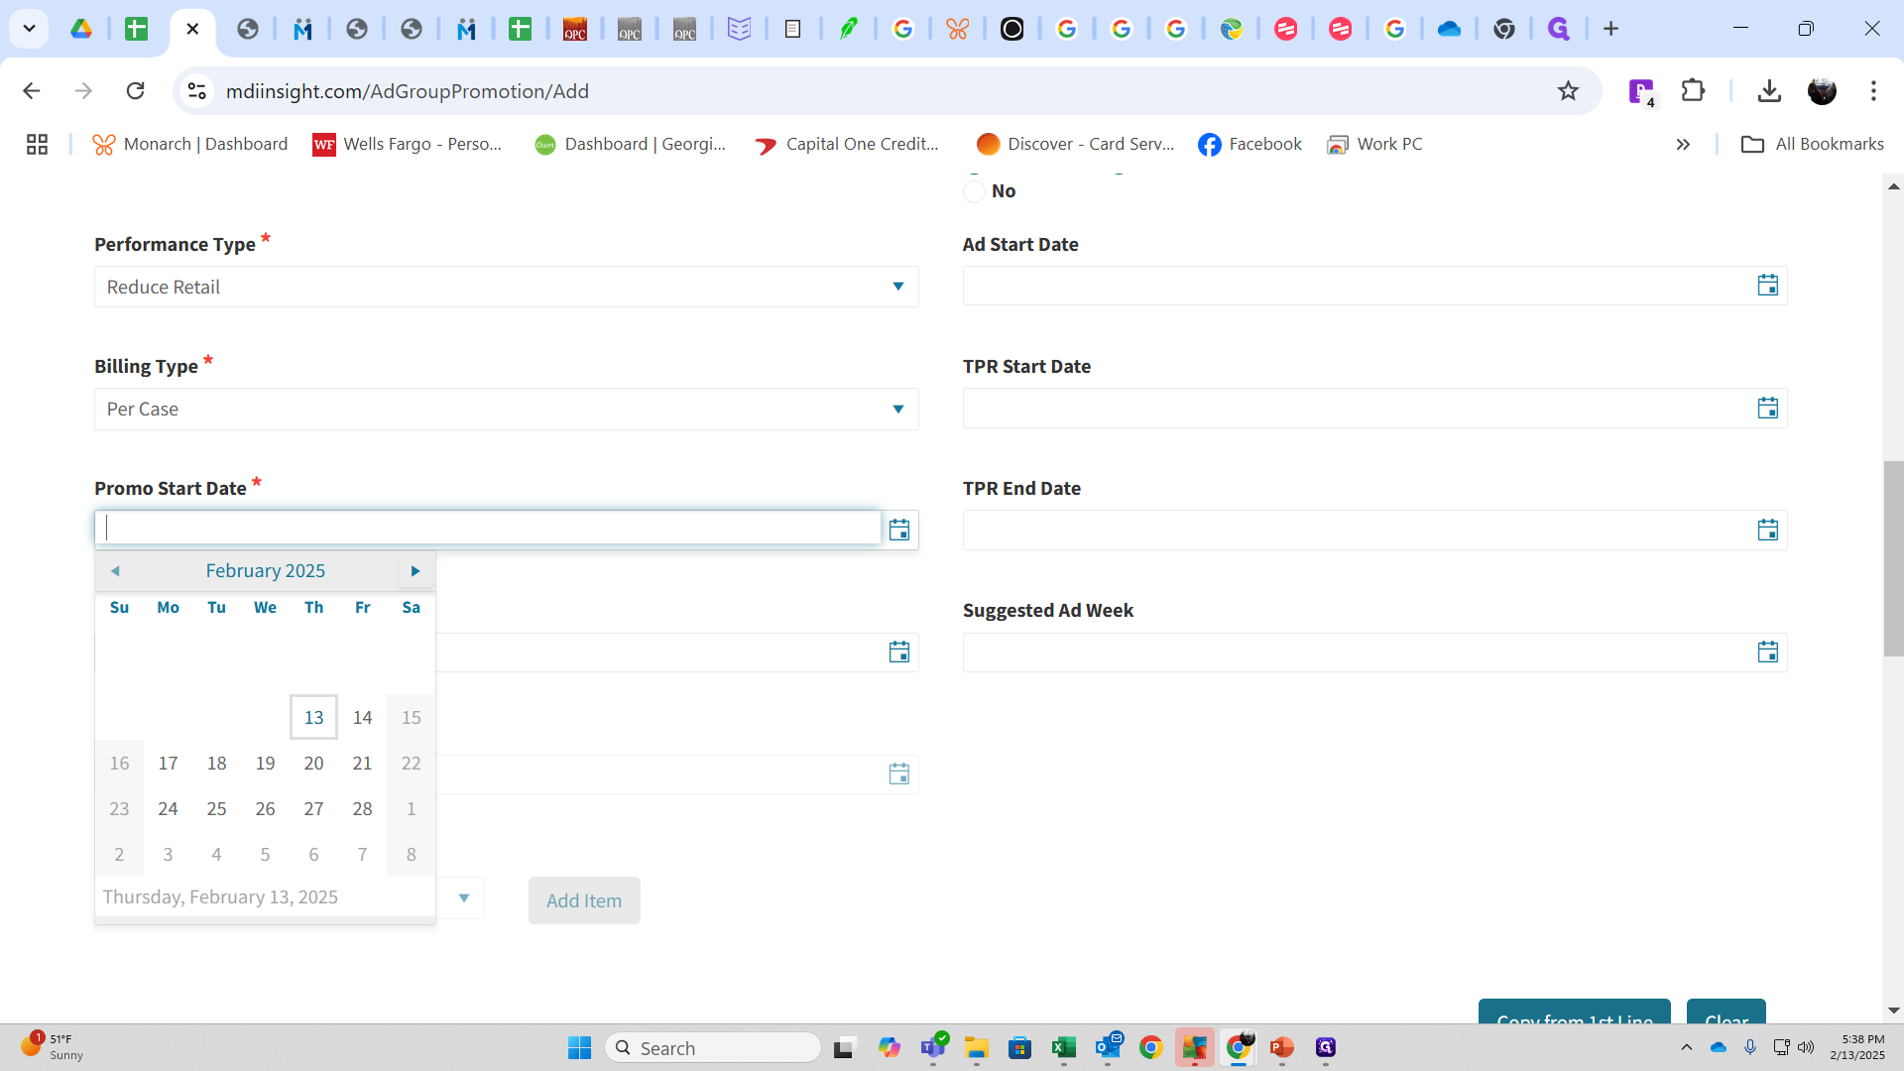Viewport: 1904px width, 1071px height.
Task: Open PowerPoint from the taskbar
Action: click(1282, 1047)
